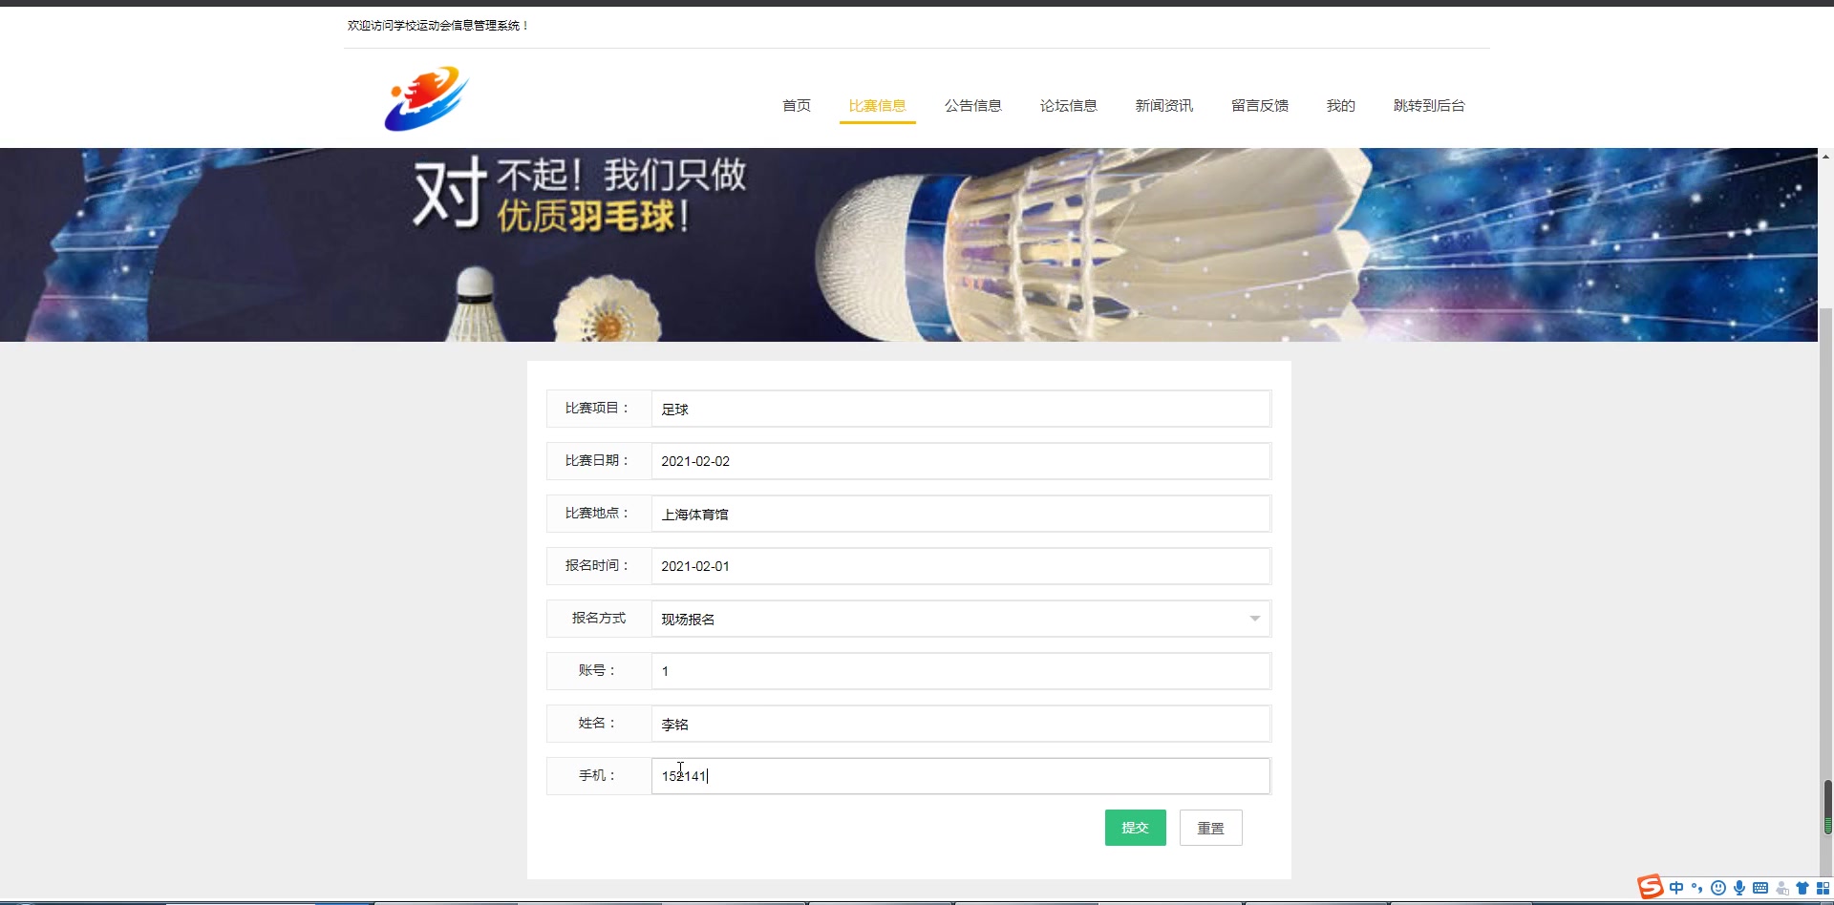Open the 留言反馈 nav item
The width and height of the screenshot is (1834, 905).
coord(1259,105)
